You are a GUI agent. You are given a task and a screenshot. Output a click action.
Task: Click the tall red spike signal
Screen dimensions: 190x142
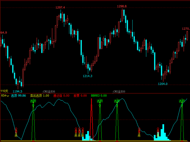point(92,119)
